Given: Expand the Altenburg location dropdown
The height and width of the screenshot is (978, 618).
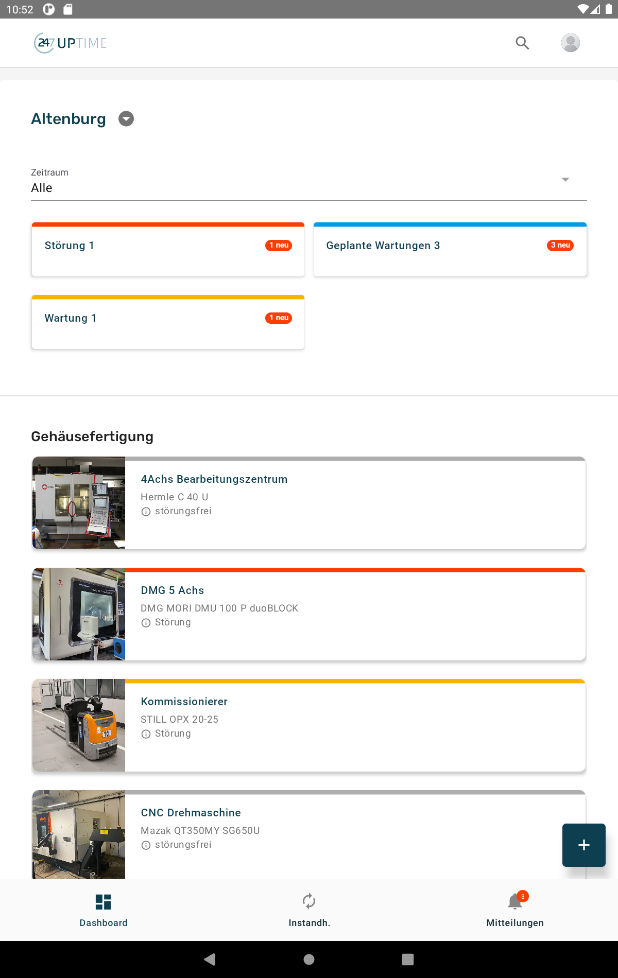Looking at the screenshot, I should click(x=126, y=119).
